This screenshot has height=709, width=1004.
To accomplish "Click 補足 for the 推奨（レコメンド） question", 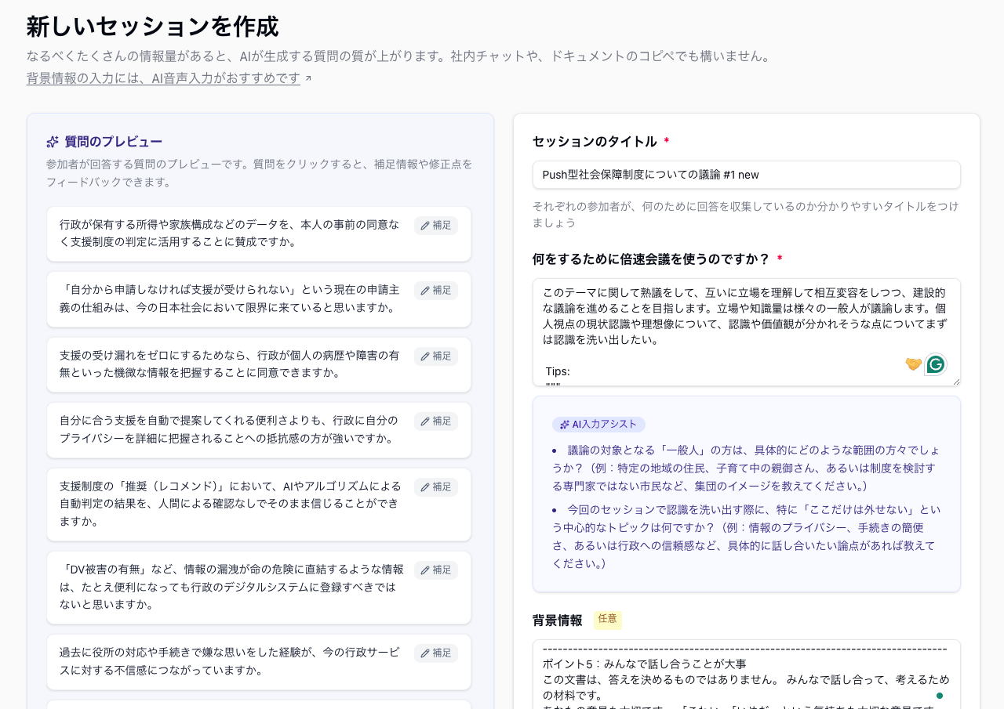I will (x=436, y=487).
